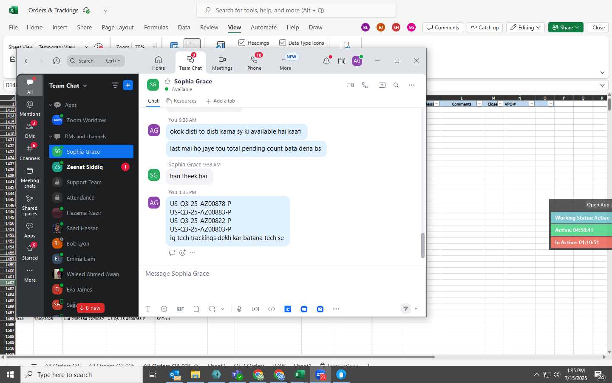
Task: Open the Excel zoom percentage dropdown
Action: 154,46
